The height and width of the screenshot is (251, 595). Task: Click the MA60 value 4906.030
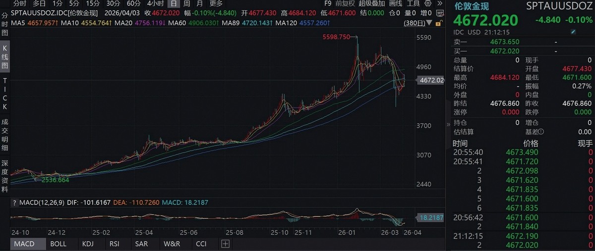coord(204,22)
